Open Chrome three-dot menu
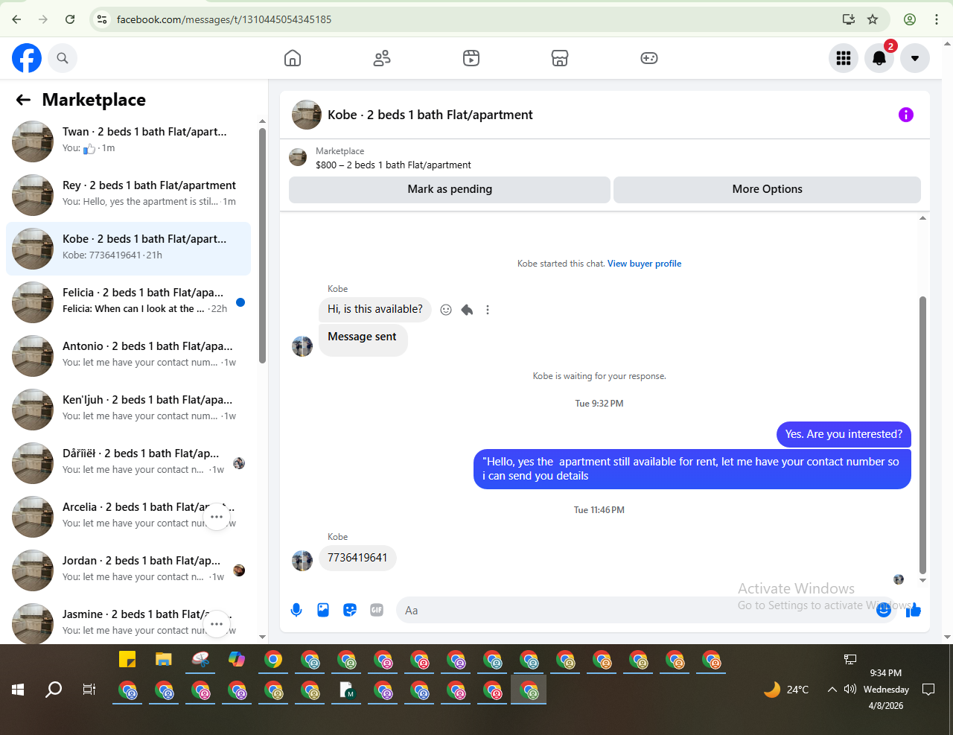The width and height of the screenshot is (953, 735). point(937,19)
